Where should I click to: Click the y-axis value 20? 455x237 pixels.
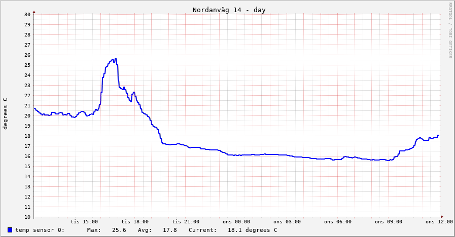[27, 116]
